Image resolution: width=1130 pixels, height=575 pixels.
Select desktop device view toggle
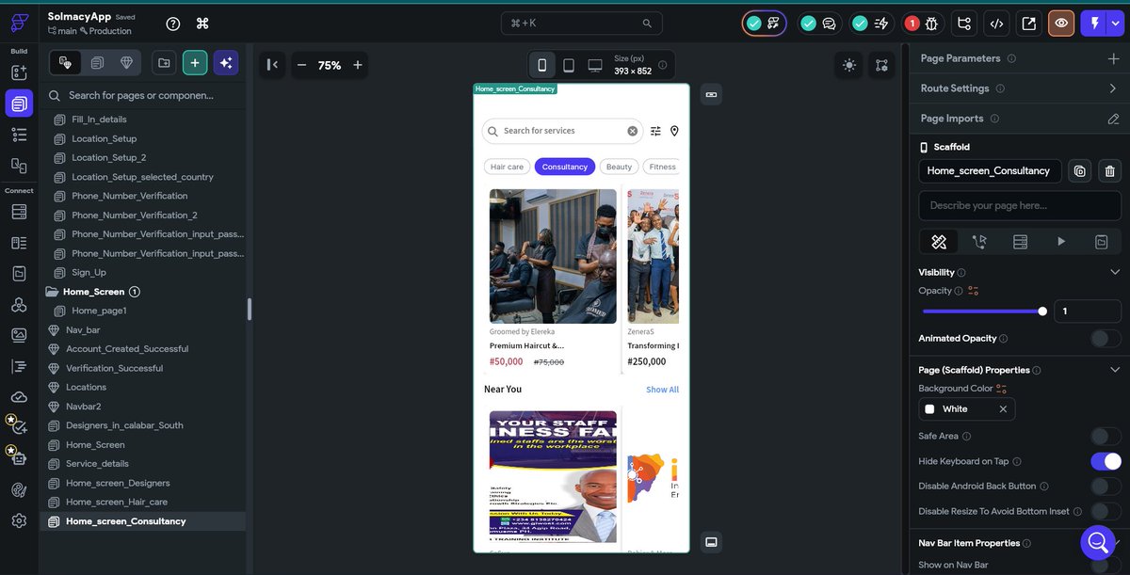(595, 65)
